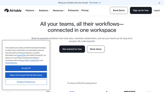Open the Terms of Service link
The width and height of the screenshot is (164, 92).
[x=11, y=63]
